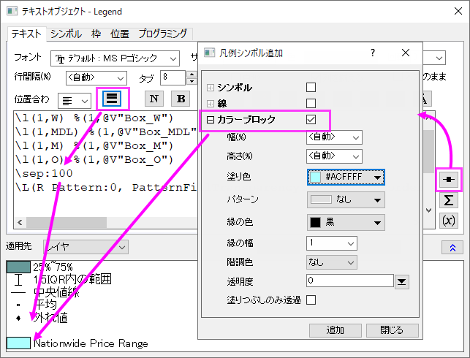Screen dimensions: 470x358
Task: Click the horizontal scrollbar of text editor
Action: (67, 223)
